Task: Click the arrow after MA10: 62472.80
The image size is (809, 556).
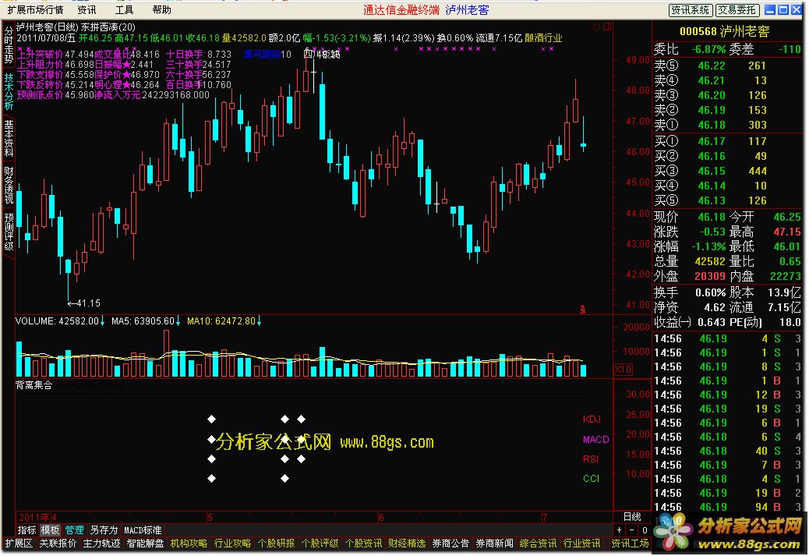Action: click(259, 321)
